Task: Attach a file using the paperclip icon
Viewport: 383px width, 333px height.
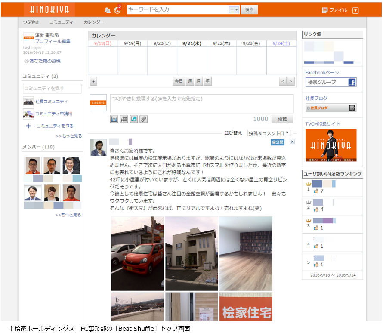Action: pyautogui.click(x=144, y=119)
